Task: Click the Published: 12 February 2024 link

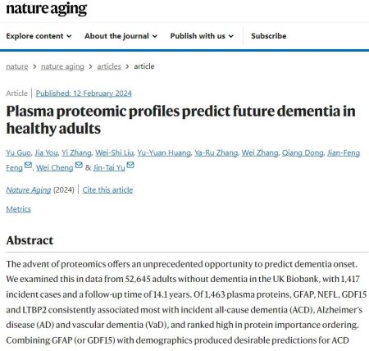Action: point(84,93)
